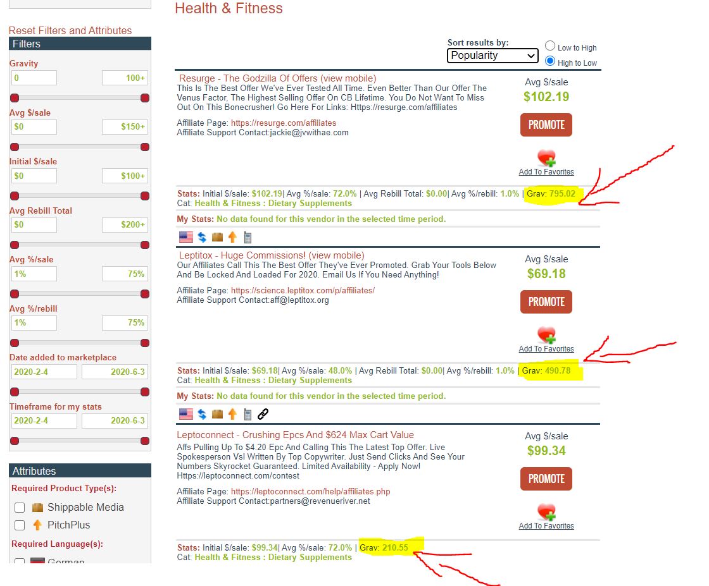Click Add To Favorites heart for Resurge
This screenshot has width=709, height=586.
point(546,159)
